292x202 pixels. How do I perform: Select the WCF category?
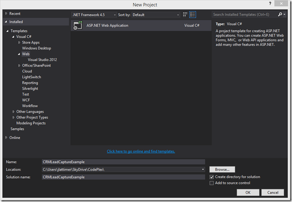[26, 100]
